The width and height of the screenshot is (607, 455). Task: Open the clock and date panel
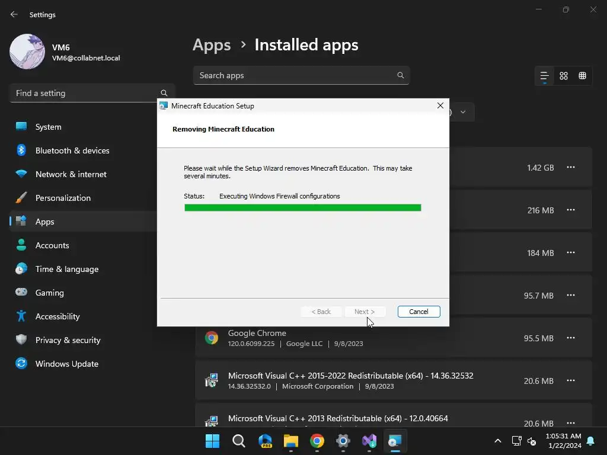(563, 441)
